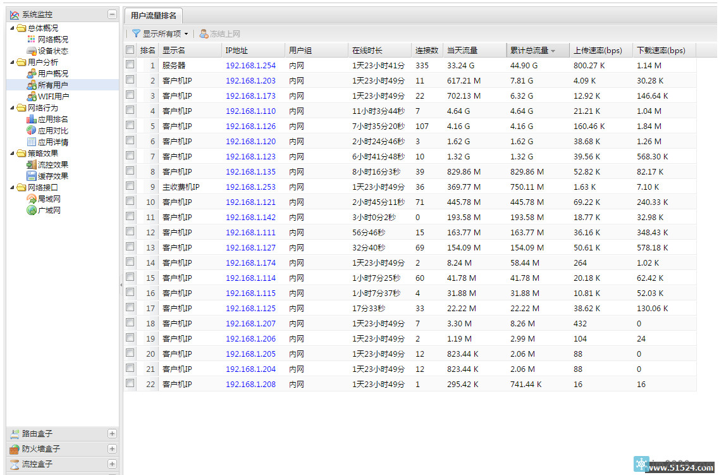Toggle the select-all checkbox in table header
This screenshot has height=475, width=719.
[130, 50]
